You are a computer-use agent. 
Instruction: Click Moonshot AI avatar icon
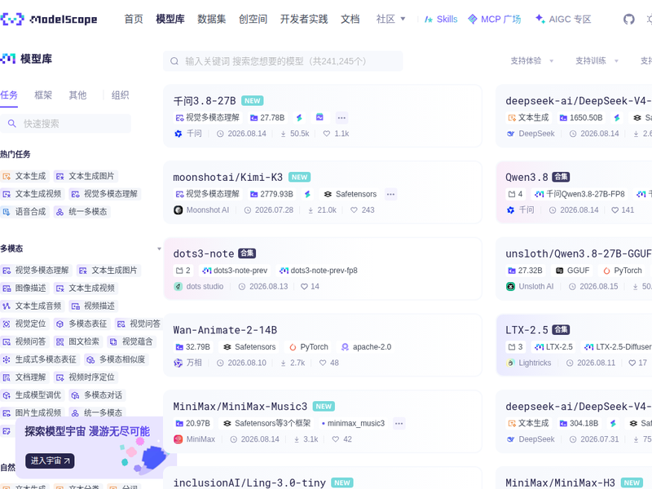tap(178, 210)
